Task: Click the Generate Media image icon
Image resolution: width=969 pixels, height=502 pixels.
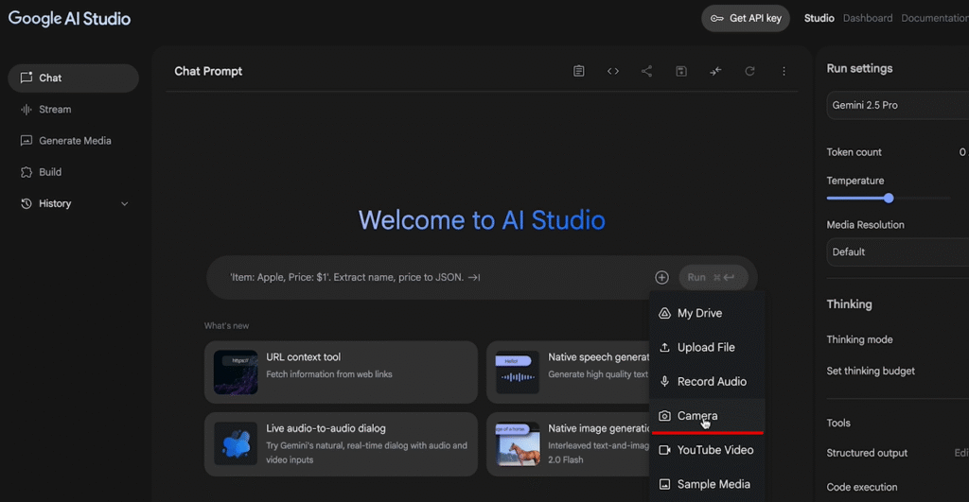Action: tap(26, 141)
